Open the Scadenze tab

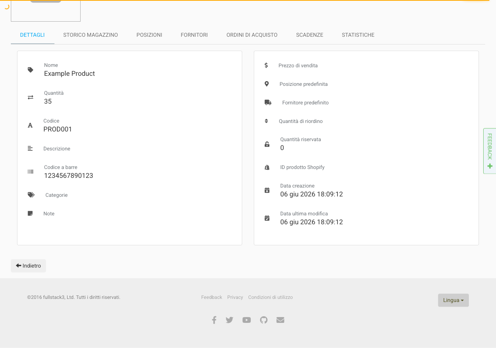point(310,35)
